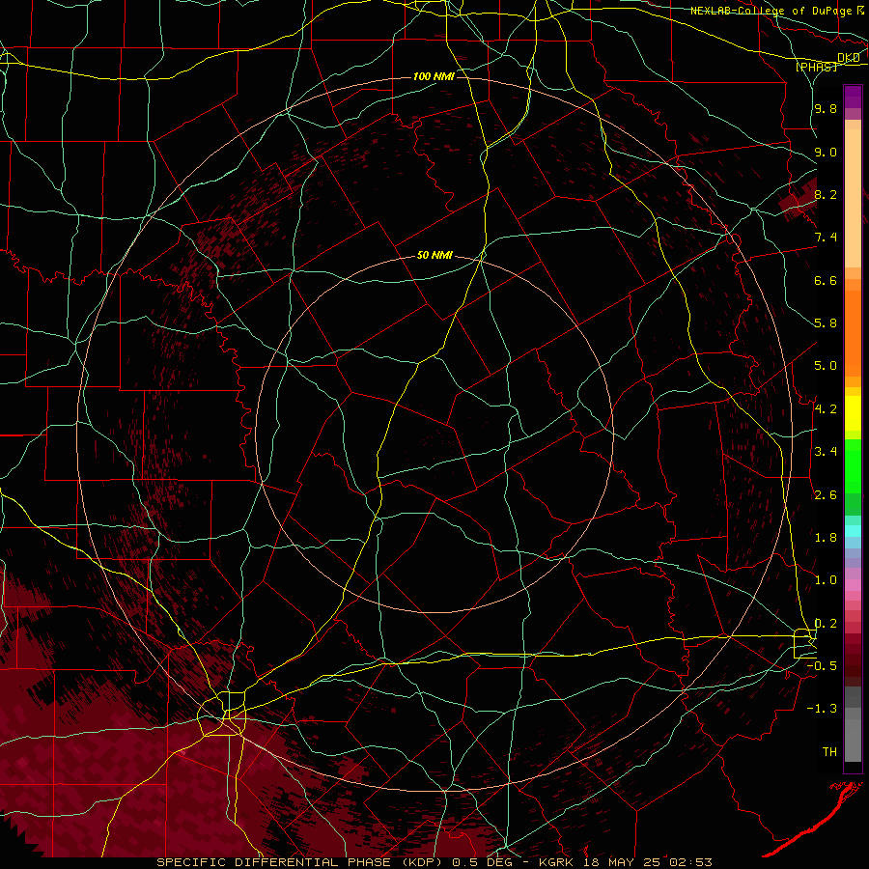Click the 50 NMI range ring label
Screen dimensions: 869x869
tap(434, 255)
